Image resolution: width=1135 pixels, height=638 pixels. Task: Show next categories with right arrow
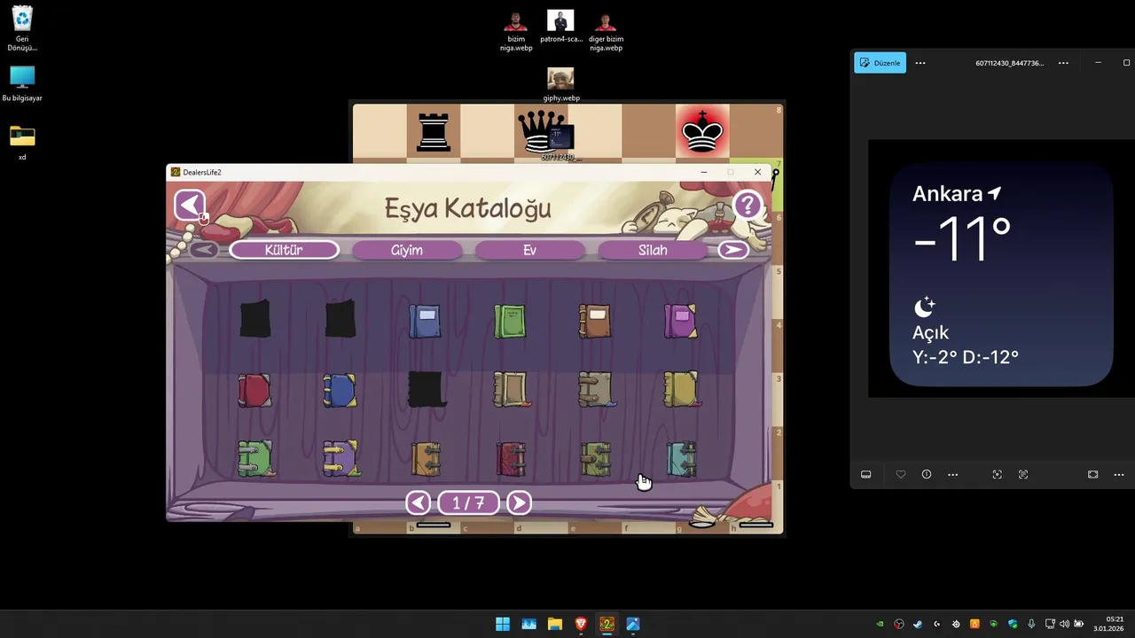coord(732,250)
